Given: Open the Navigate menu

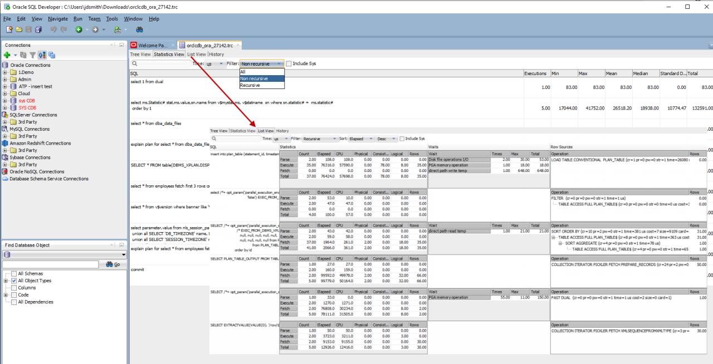Looking at the screenshot, I should point(58,19).
